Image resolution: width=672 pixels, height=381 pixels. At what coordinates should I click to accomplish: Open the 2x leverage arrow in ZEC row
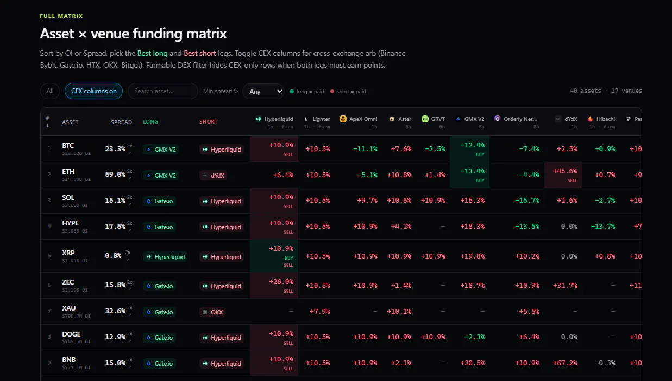[129, 289]
